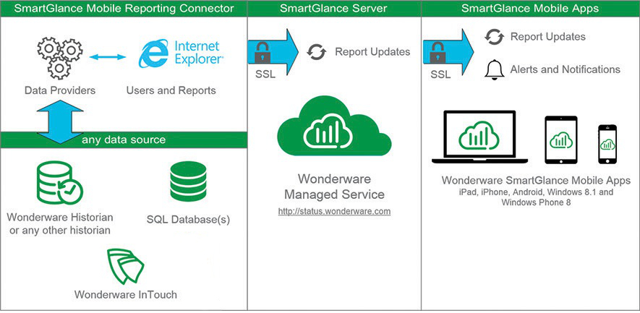This screenshot has height=313, width=640.
Task: Click the 'Wonderware Managed Service' text
Action: [334, 186]
